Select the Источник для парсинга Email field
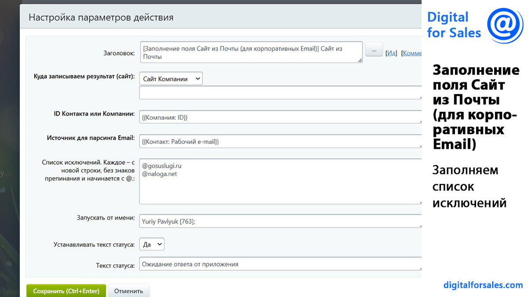This screenshot has height=297, width=528. tap(280, 142)
